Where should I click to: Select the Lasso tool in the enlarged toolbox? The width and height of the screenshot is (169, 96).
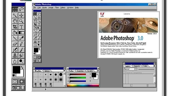click(21, 10)
